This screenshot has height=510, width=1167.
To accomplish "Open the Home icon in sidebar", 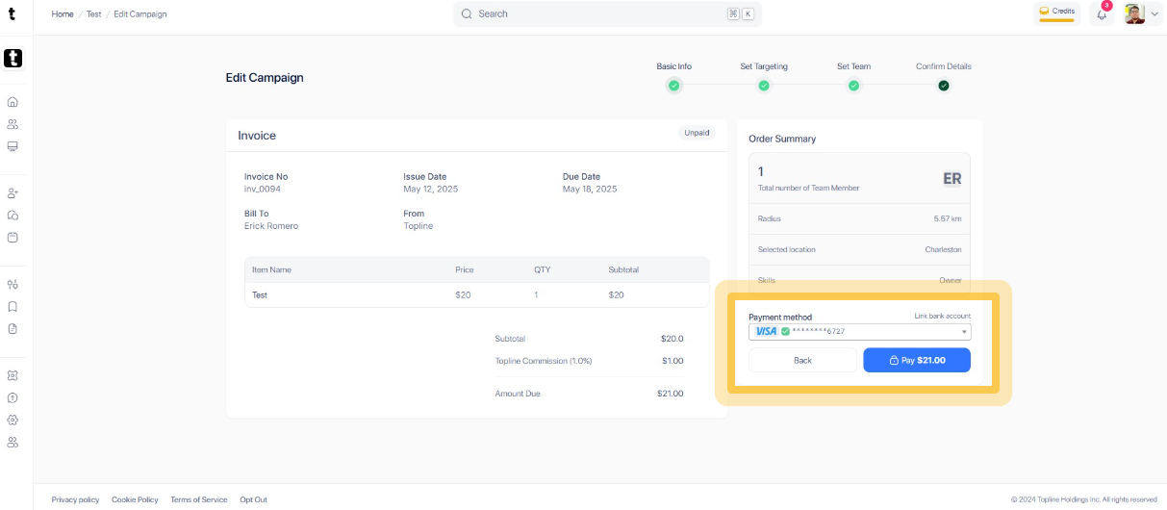I will [13, 102].
